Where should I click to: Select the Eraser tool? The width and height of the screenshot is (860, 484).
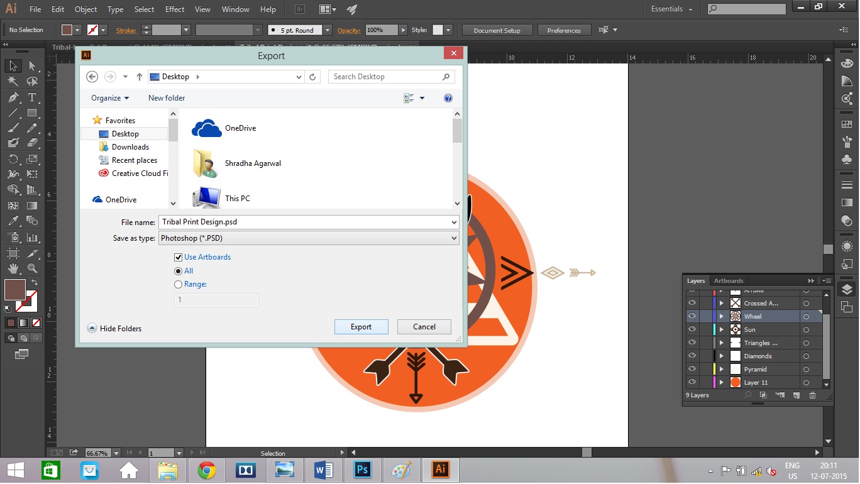(x=32, y=143)
